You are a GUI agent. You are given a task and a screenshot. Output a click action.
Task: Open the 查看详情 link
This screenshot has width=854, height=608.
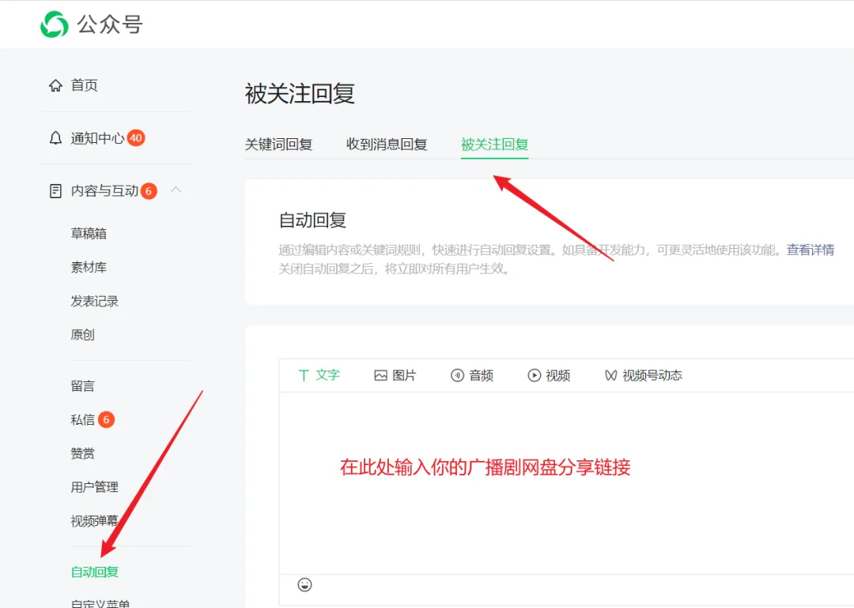click(x=810, y=250)
